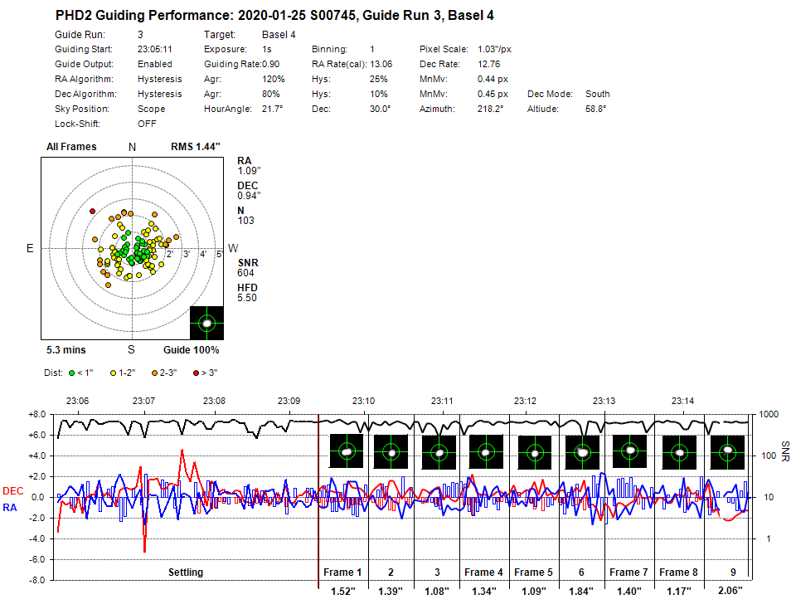Click the RA Algorithm value 'Hysteresis'
Viewport: 796px width, 609px height.
tap(159, 79)
